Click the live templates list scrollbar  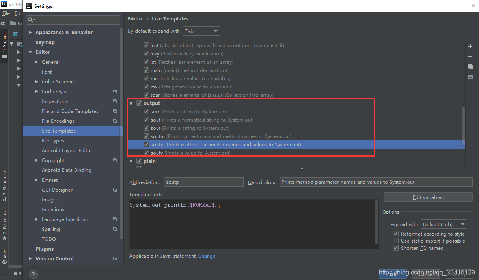(463, 126)
